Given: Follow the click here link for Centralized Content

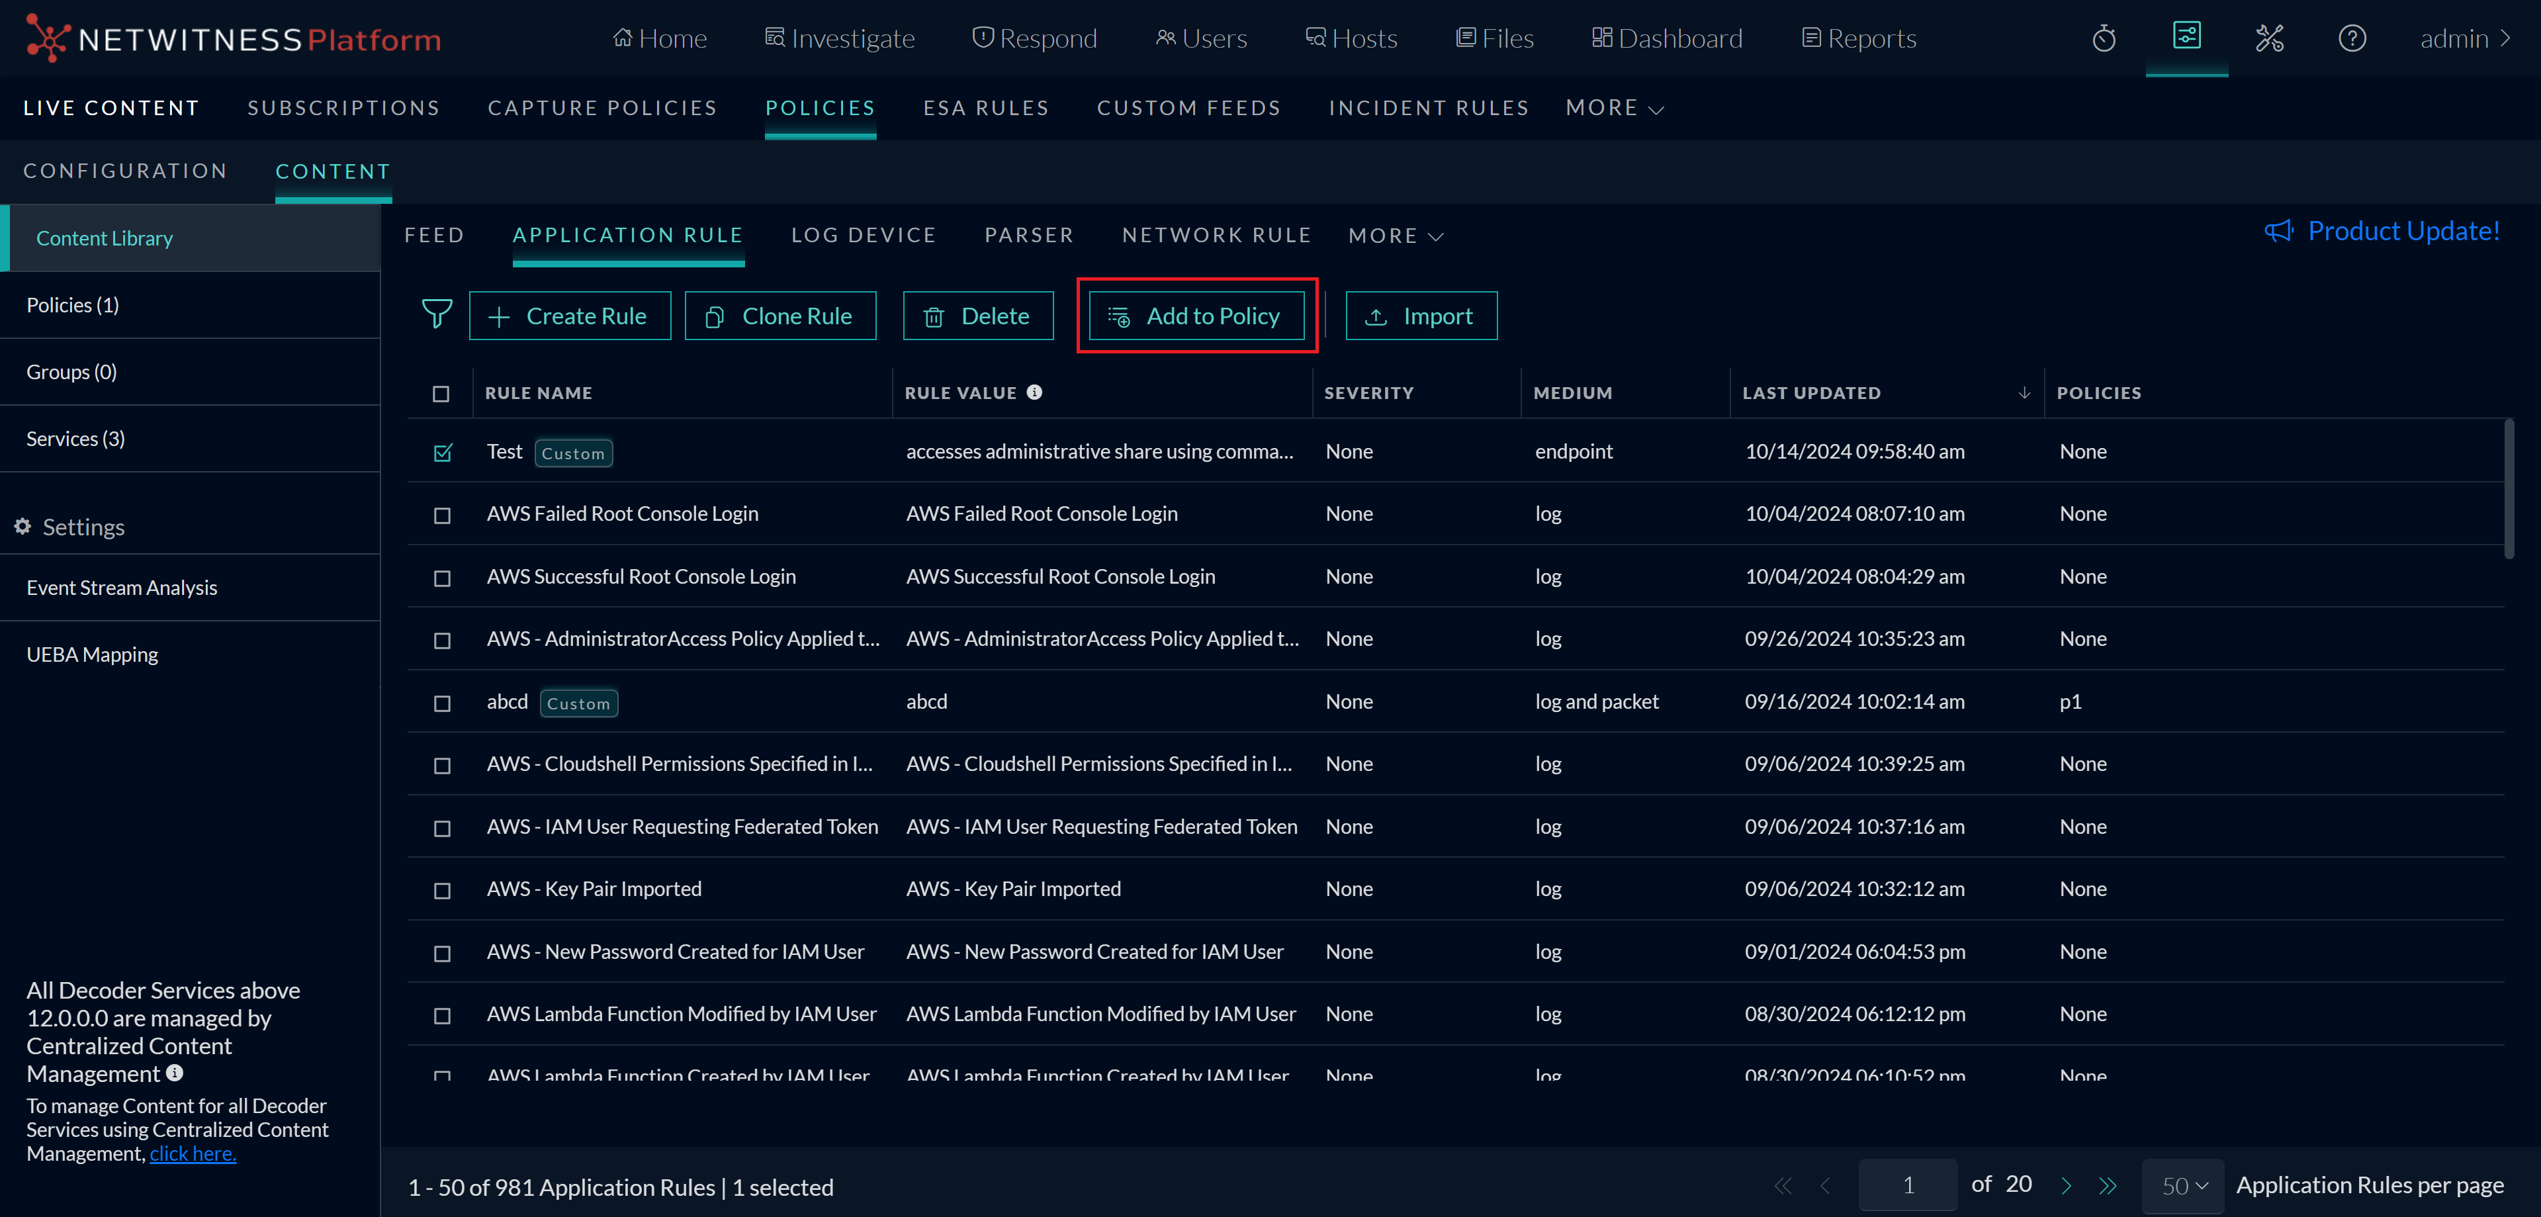Looking at the screenshot, I should click(x=191, y=1153).
